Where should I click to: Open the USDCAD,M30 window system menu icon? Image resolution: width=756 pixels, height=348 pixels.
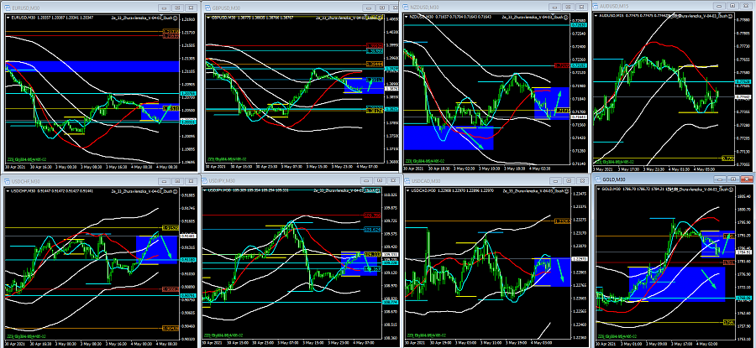coord(409,180)
